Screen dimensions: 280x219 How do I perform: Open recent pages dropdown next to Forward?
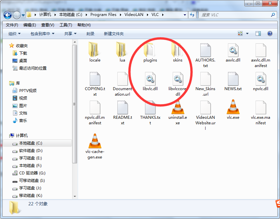click(23, 15)
